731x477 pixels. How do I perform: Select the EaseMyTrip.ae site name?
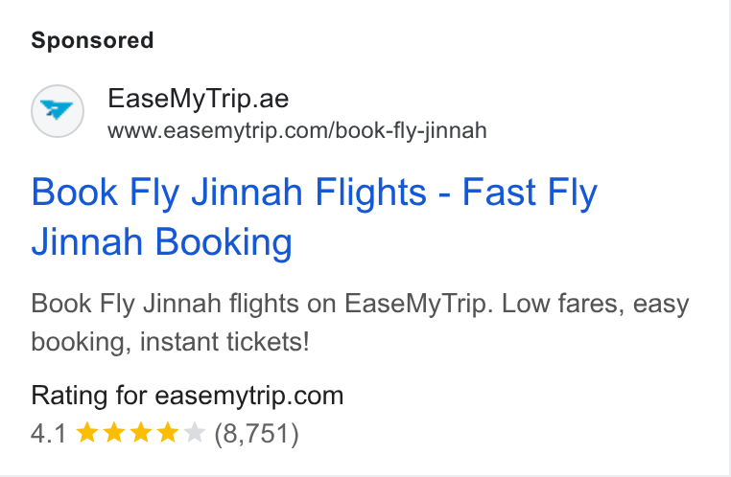pyautogui.click(x=199, y=99)
